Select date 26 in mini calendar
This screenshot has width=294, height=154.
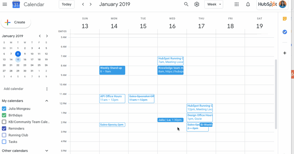pos(46,65)
